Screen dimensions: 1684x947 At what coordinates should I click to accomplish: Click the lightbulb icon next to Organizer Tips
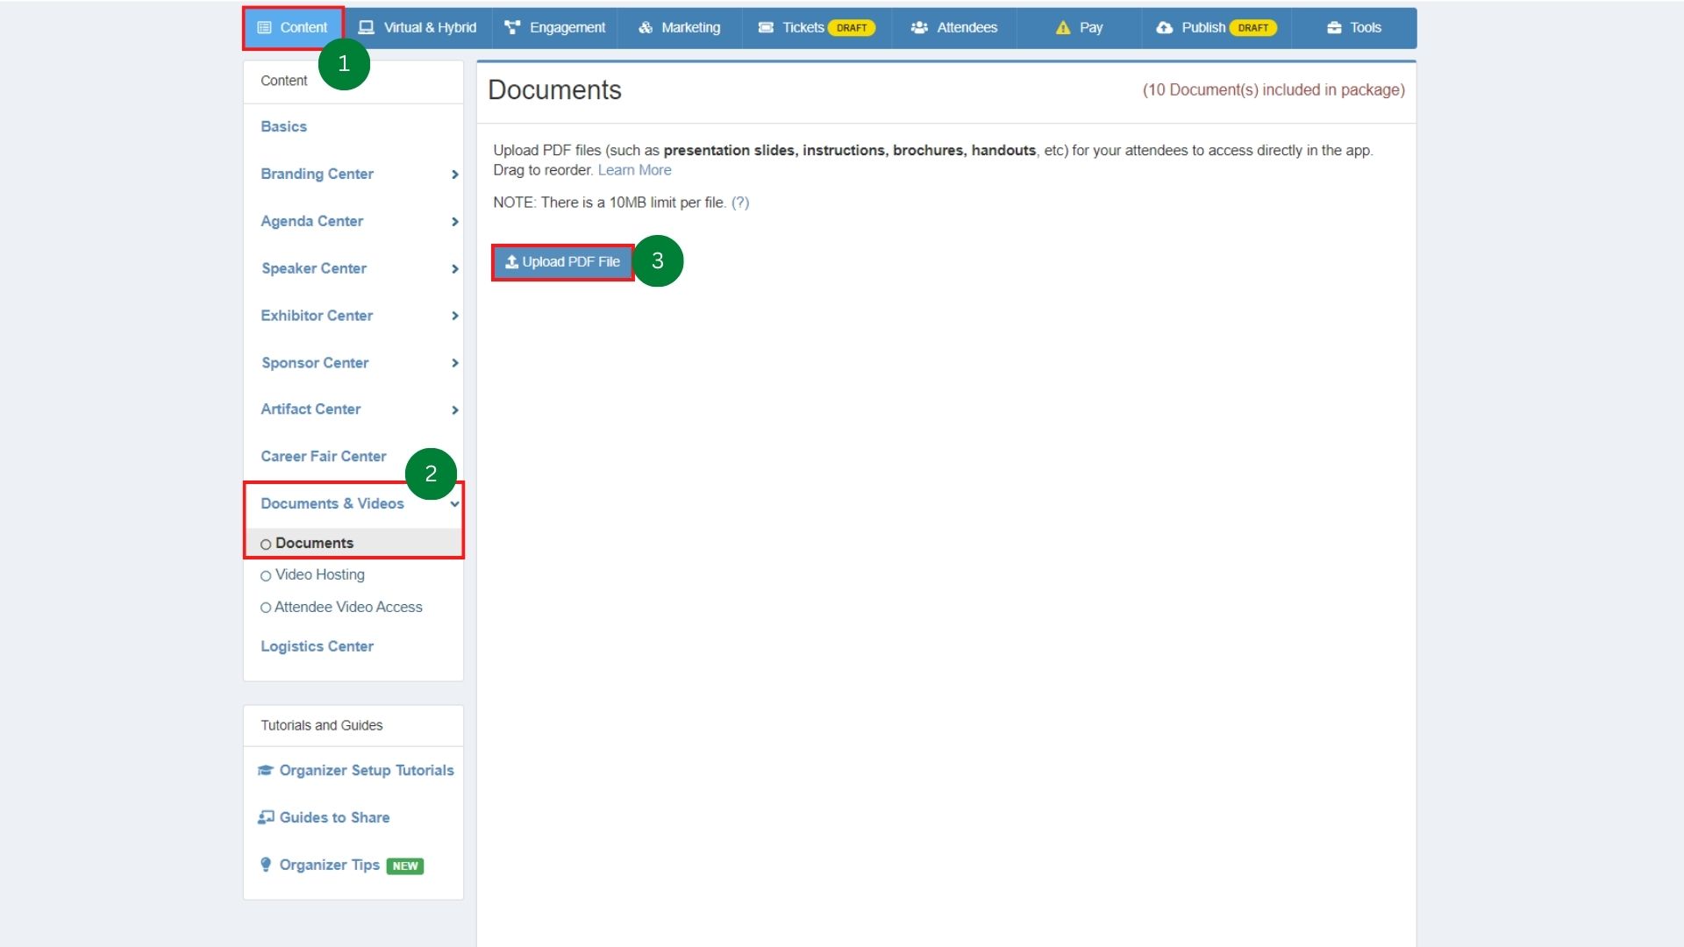(x=266, y=865)
